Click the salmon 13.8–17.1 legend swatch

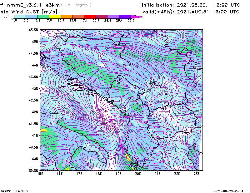tap(78, 17)
